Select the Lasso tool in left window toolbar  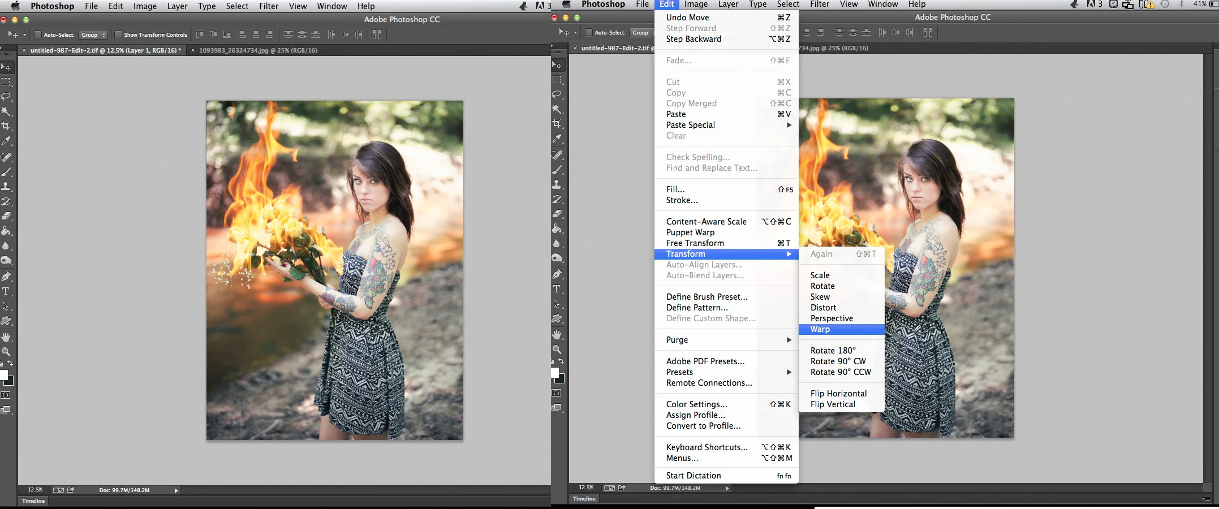(6, 97)
